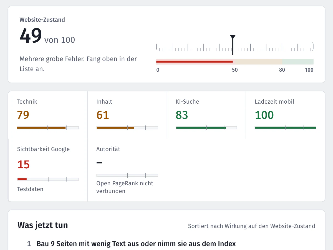Open task 'Bau 9 Seiten mit wenig Text aus'
The height and width of the screenshot is (250, 333).
pos(136,244)
